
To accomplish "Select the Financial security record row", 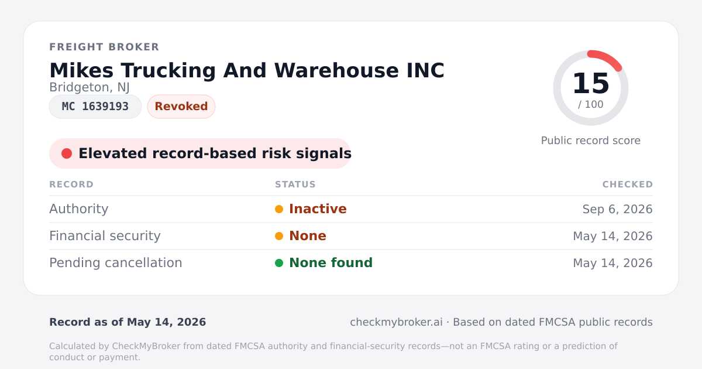I will pyautogui.click(x=351, y=236).
